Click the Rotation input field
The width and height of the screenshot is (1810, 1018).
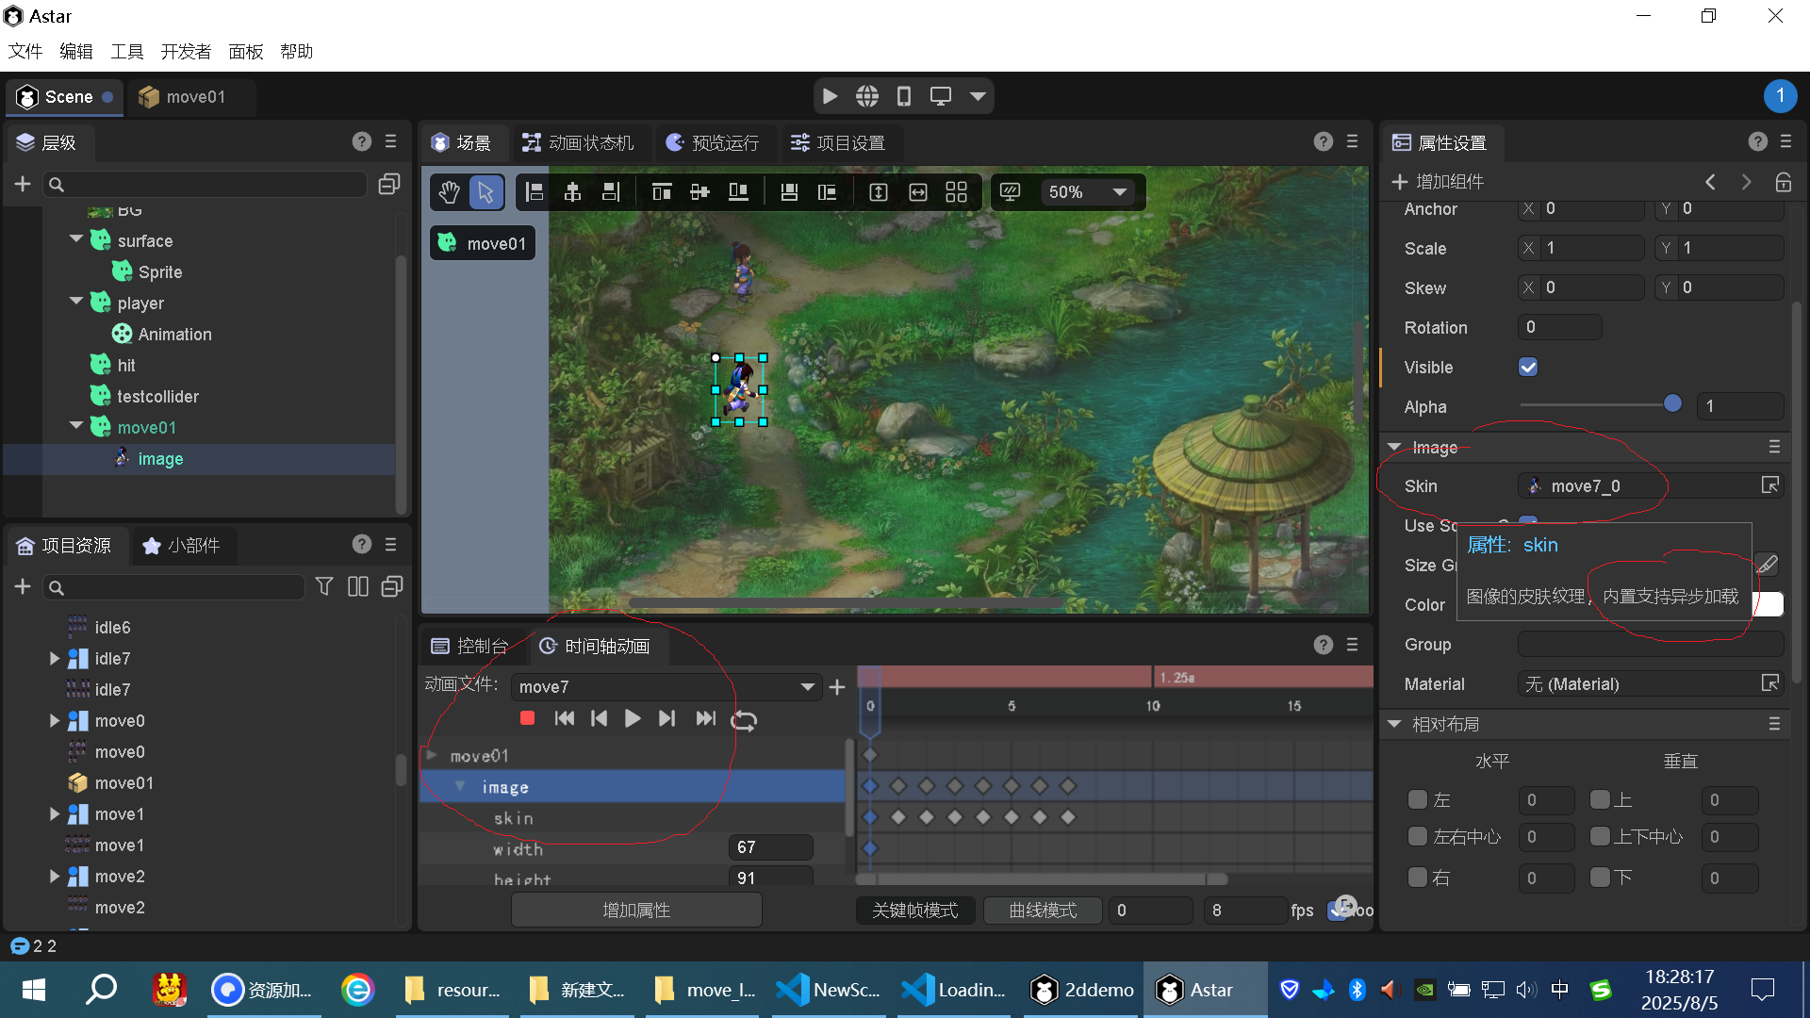pyautogui.click(x=1560, y=327)
